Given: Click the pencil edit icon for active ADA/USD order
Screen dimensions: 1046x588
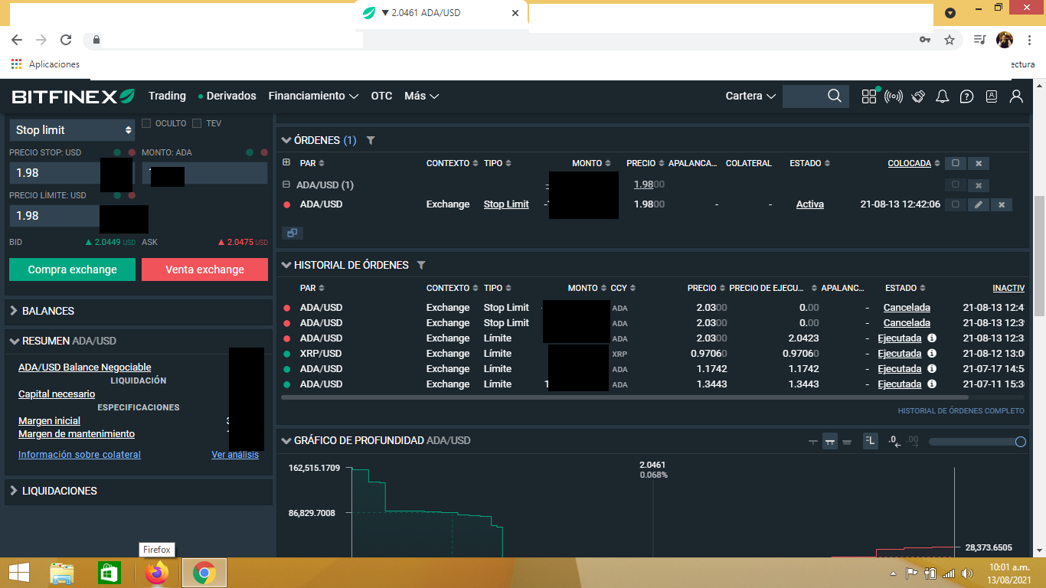Looking at the screenshot, I should click(978, 204).
